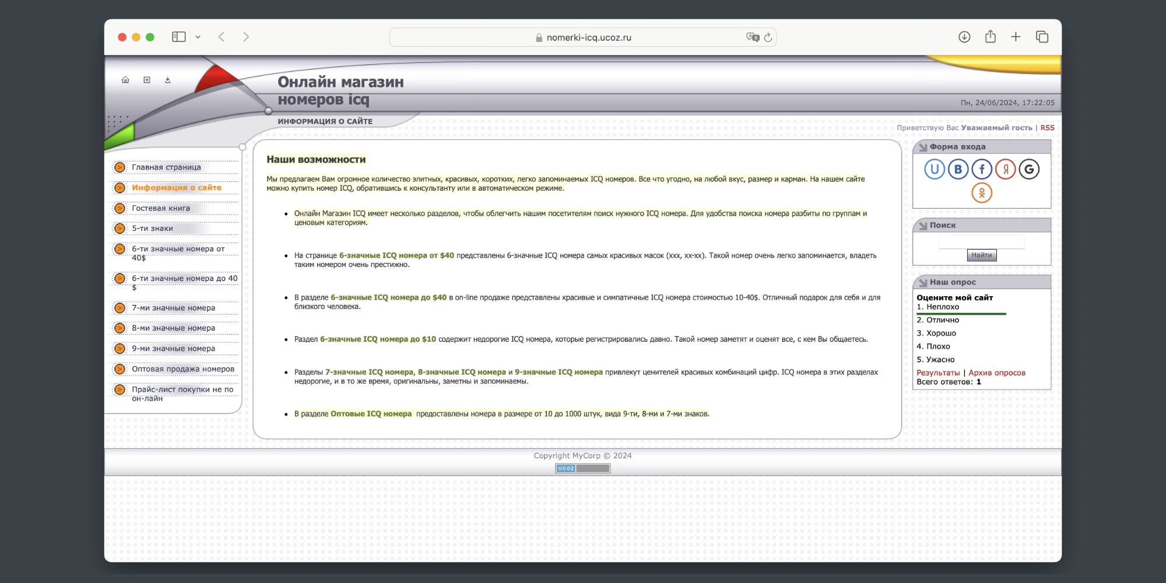This screenshot has width=1166, height=583.
Task: Open 5-ти знаки menu item
Action: (x=152, y=229)
